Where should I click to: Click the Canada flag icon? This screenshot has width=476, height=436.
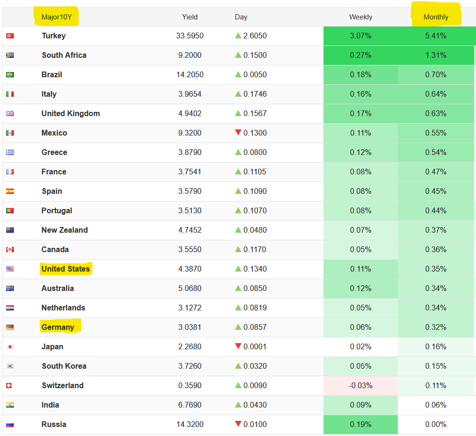click(10, 250)
